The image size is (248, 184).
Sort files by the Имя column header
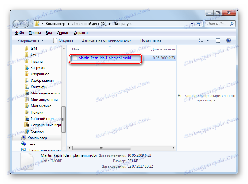tap(76, 49)
